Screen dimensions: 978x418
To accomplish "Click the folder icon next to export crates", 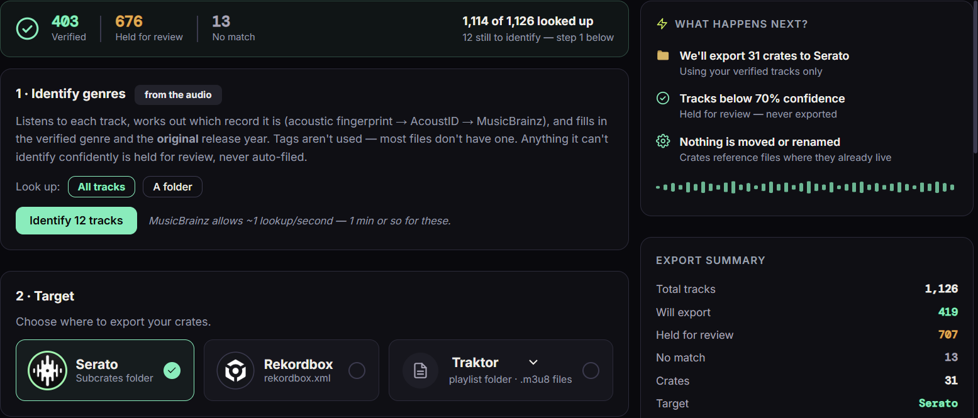I will (663, 55).
